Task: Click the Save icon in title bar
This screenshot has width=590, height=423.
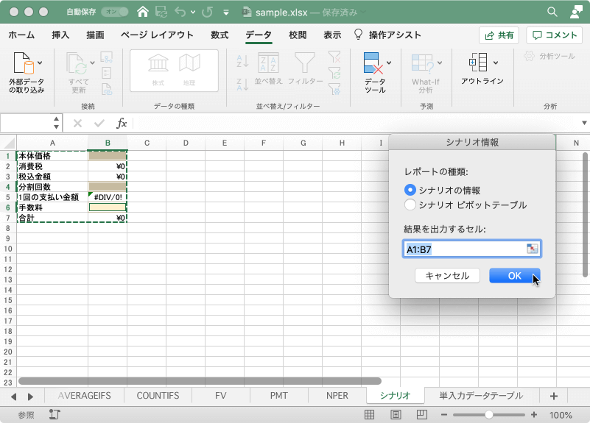Action: [161, 12]
